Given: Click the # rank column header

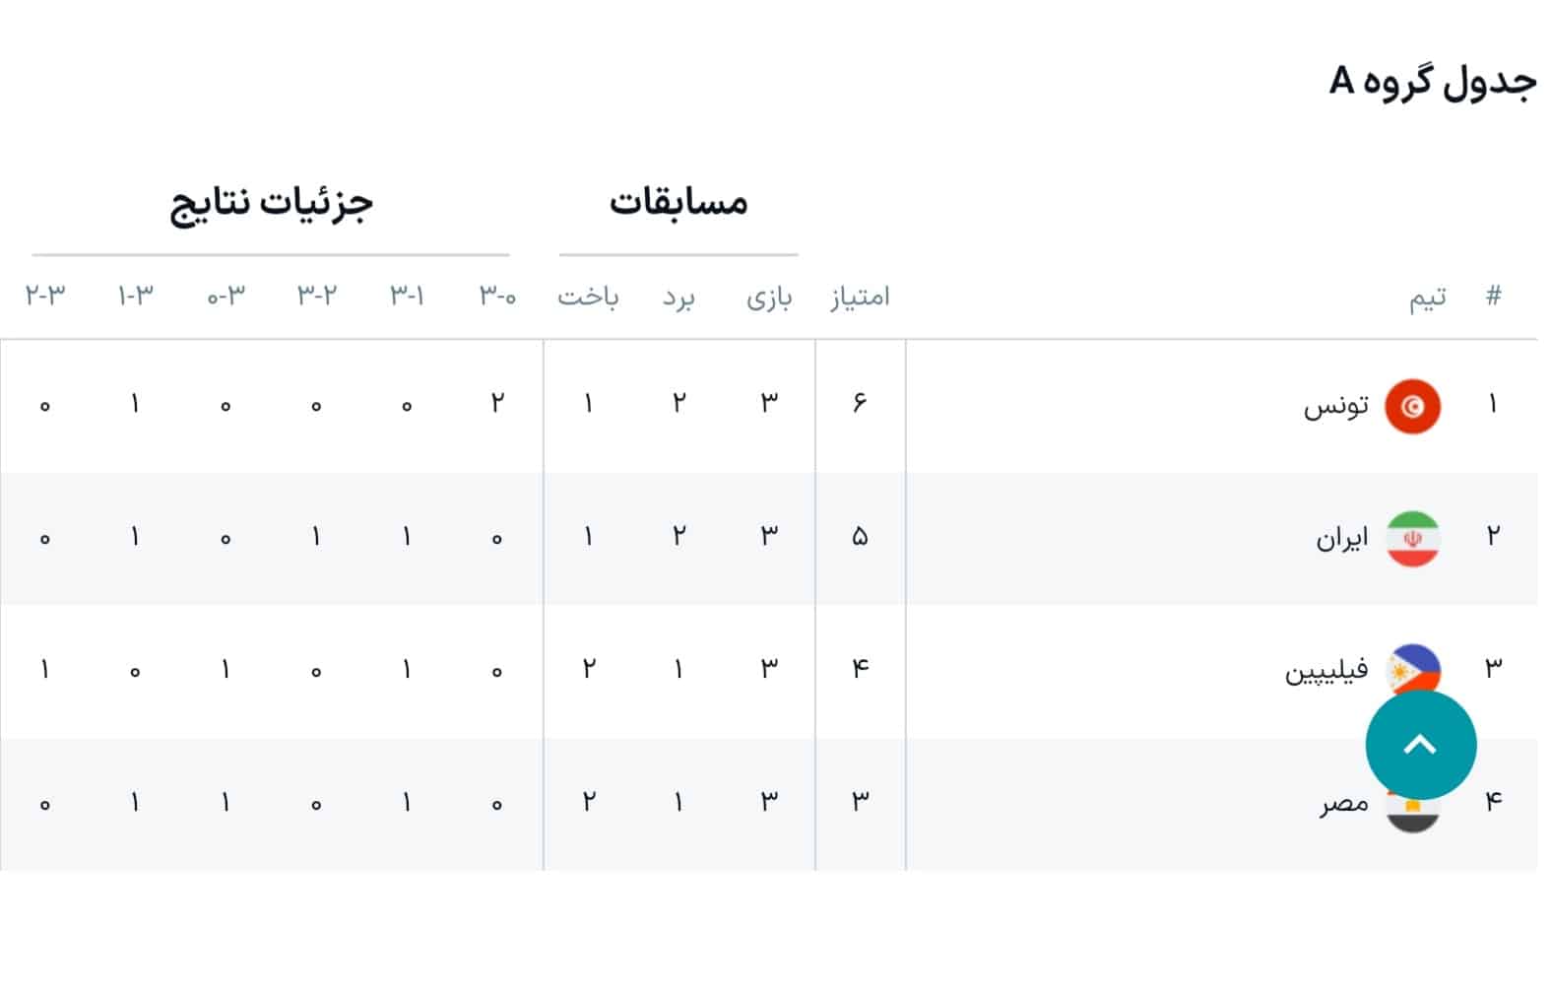Looking at the screenshot, I should pos(1493,295).
